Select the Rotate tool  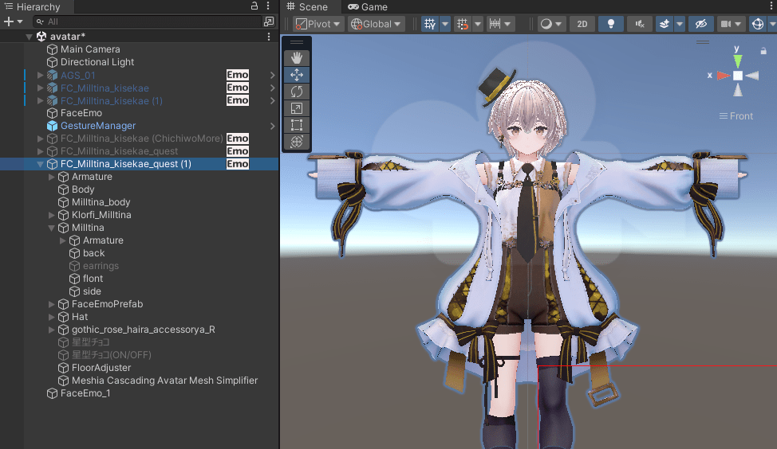[296, 92]
